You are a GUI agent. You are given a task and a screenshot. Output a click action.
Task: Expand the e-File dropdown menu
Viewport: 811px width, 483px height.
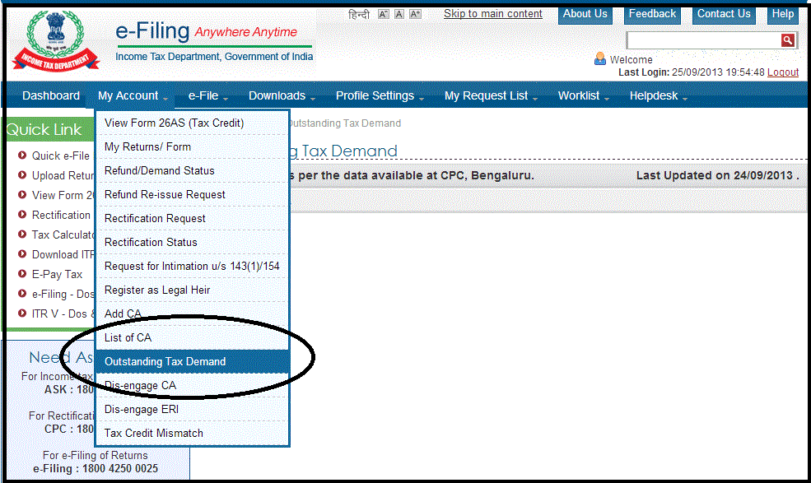[x=208, y=95]
